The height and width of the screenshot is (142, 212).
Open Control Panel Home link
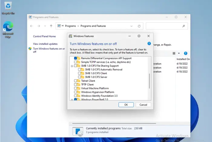coord(44,36)
